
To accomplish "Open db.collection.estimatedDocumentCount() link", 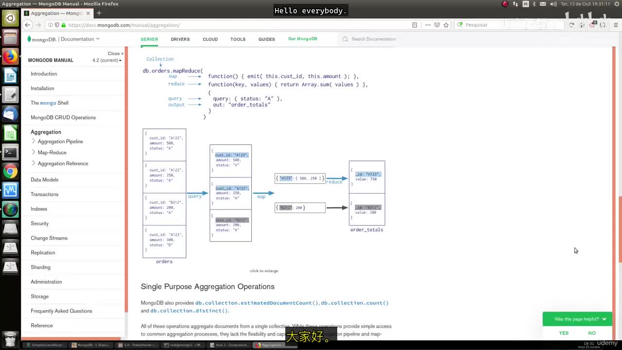I will [x=257, y=303].
